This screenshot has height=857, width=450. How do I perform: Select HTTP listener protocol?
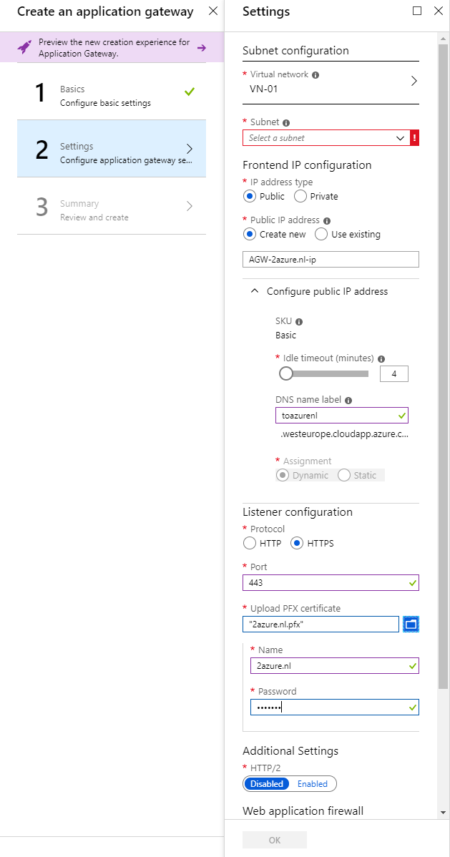pyautogui.click(x=250, y=543)
